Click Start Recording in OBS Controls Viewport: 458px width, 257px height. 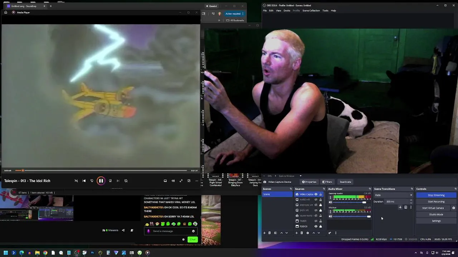click(436, 202)
